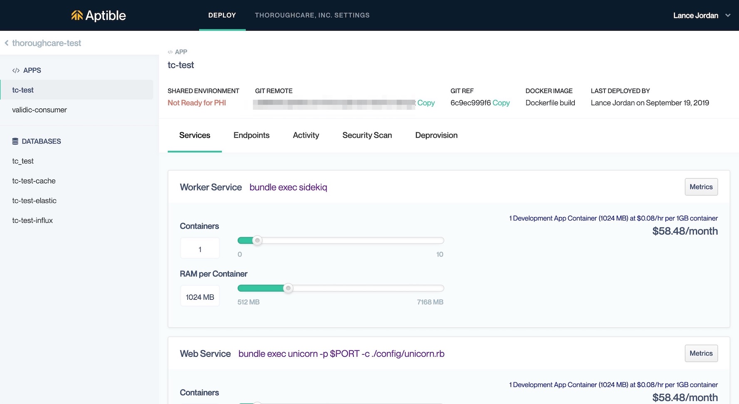739x404 pixels.
Task: Switch to the Activity tab
Action: point(306,135)
